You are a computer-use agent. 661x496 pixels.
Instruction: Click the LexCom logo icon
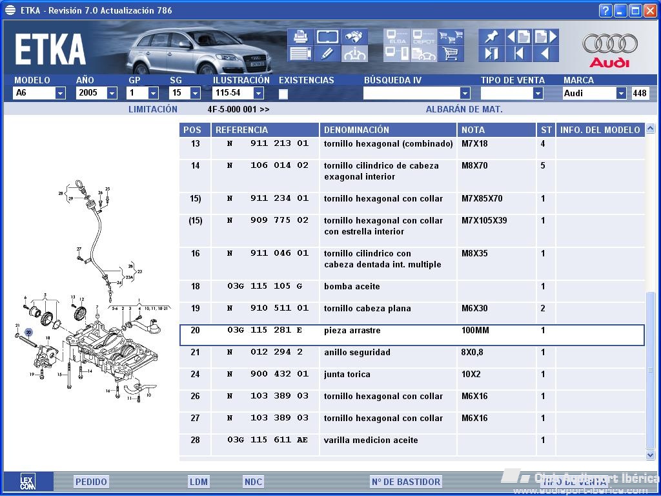28,481
